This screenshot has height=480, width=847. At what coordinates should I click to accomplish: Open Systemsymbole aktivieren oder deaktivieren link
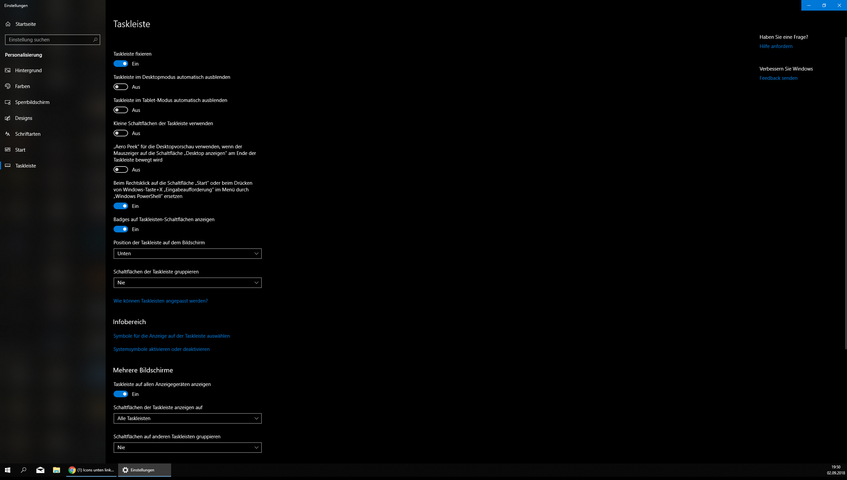click(161, 349)
